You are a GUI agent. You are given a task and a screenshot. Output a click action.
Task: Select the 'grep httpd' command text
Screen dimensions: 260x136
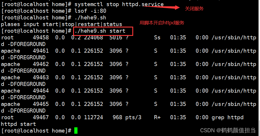coord(228,117)
